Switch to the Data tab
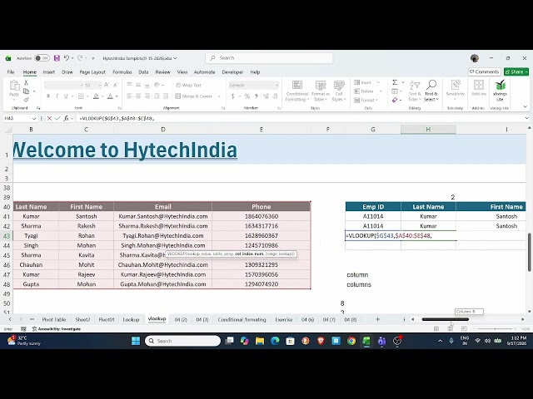The height and width of the screenshot is (399, 533). pyautogui.click(x=143, y=72)
